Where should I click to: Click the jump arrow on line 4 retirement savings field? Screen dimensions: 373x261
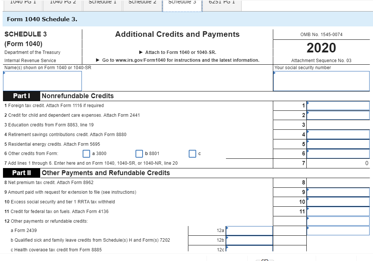click(x=308, y=132)
